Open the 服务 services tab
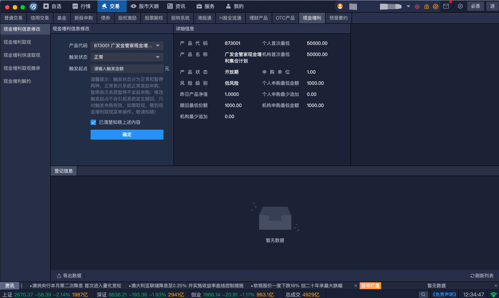The image size is (499, 298). click(x=206, y=6)
